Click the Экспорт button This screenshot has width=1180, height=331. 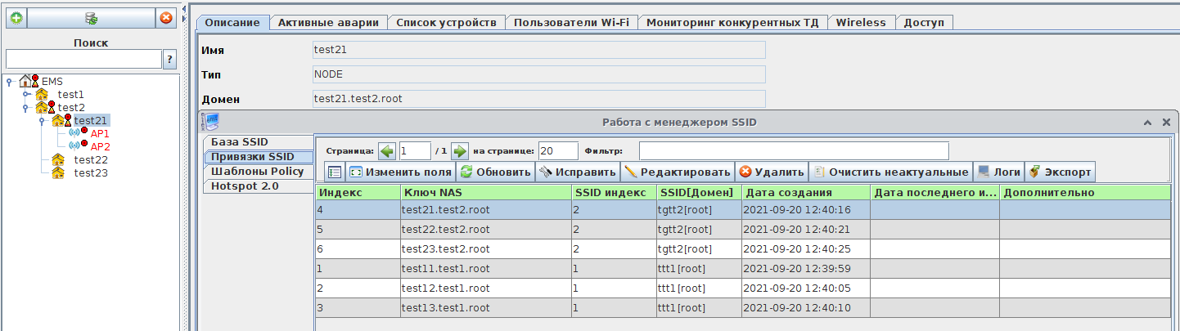click(x=1060, y=172)
